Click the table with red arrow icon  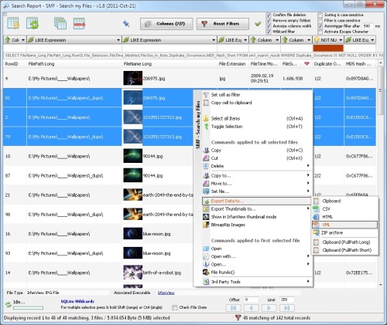pyautogui.click(x=79, y=23)
